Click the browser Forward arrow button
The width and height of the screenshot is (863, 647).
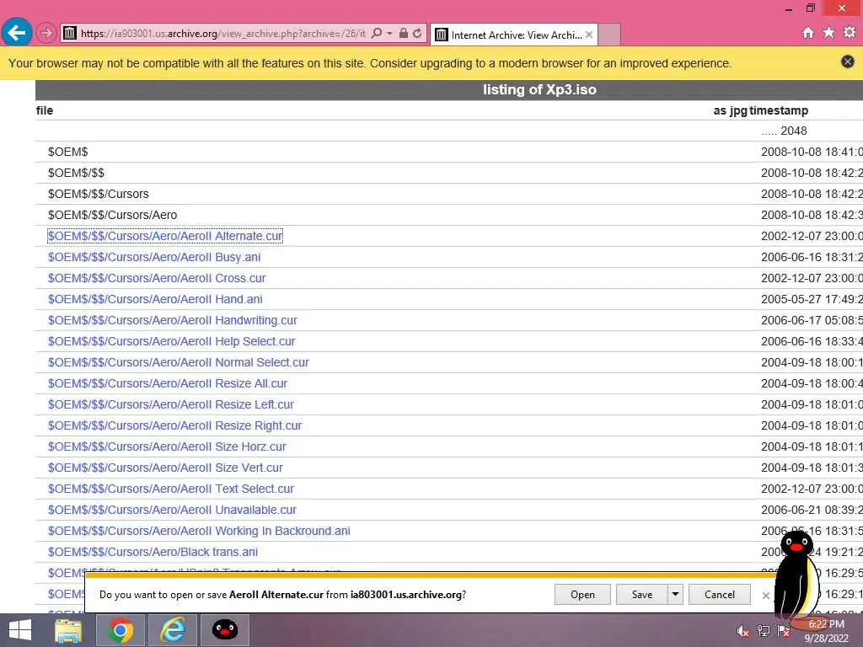click(x=46, y=34)
